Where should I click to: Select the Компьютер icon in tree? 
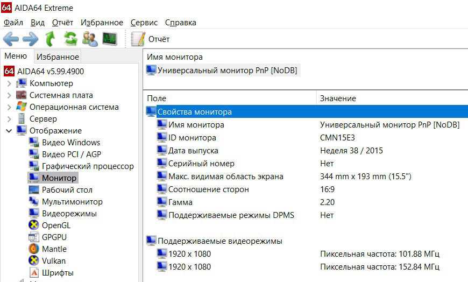22,83
